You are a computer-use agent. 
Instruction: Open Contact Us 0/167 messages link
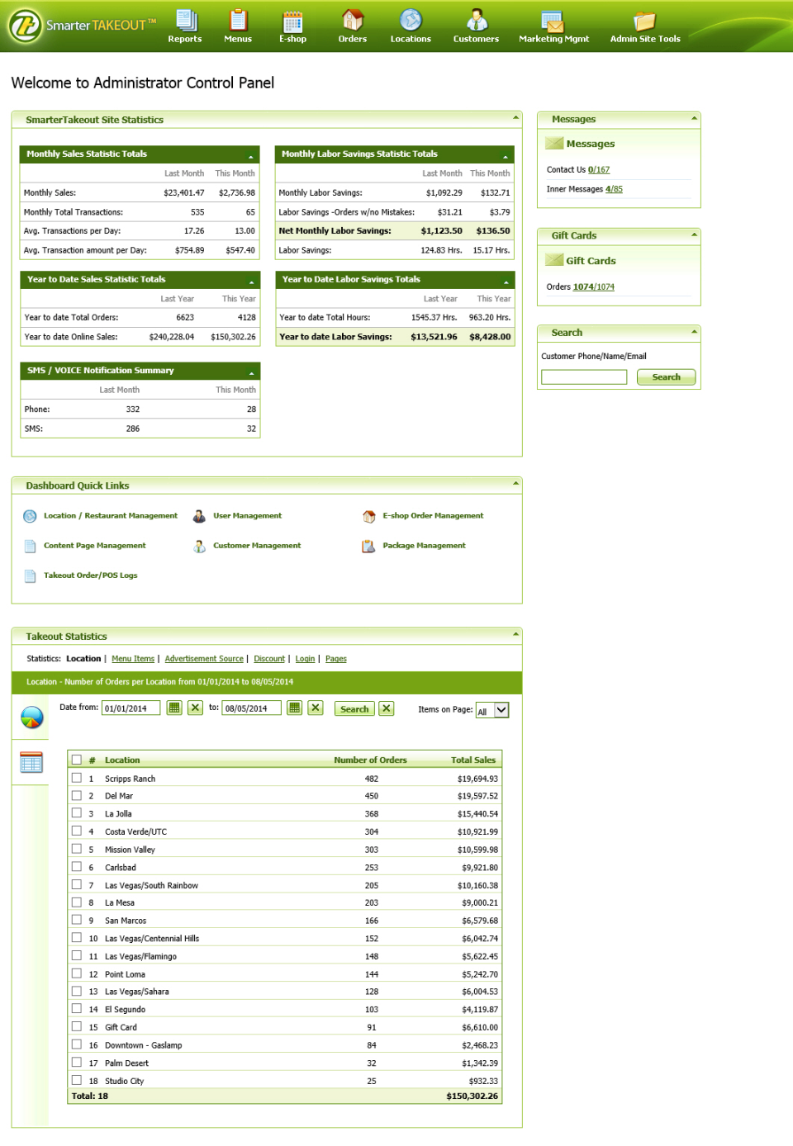coord(599,170)
